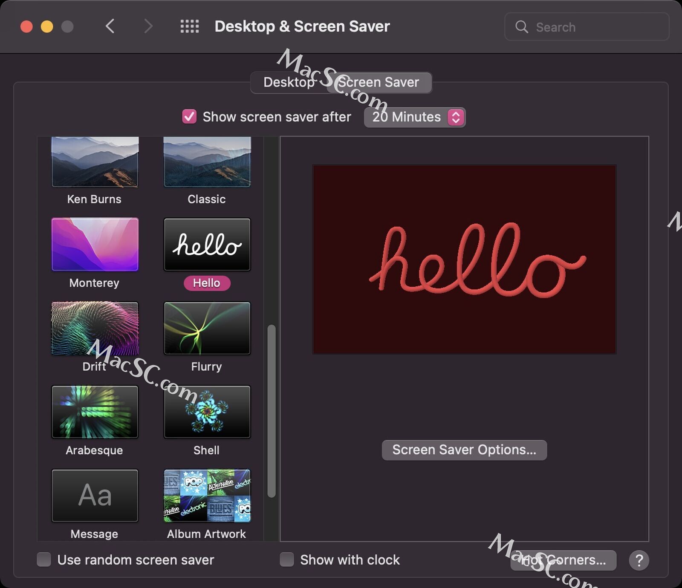Open Screen Saver Options
Viewport: 682px width, 588px height.
[464, 450]
